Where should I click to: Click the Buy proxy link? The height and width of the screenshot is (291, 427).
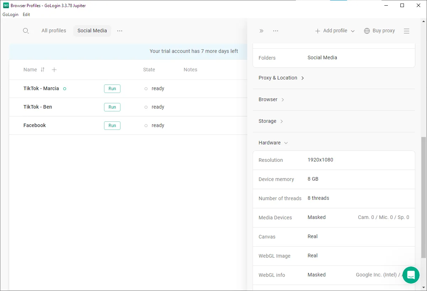[x=384, y=31]
